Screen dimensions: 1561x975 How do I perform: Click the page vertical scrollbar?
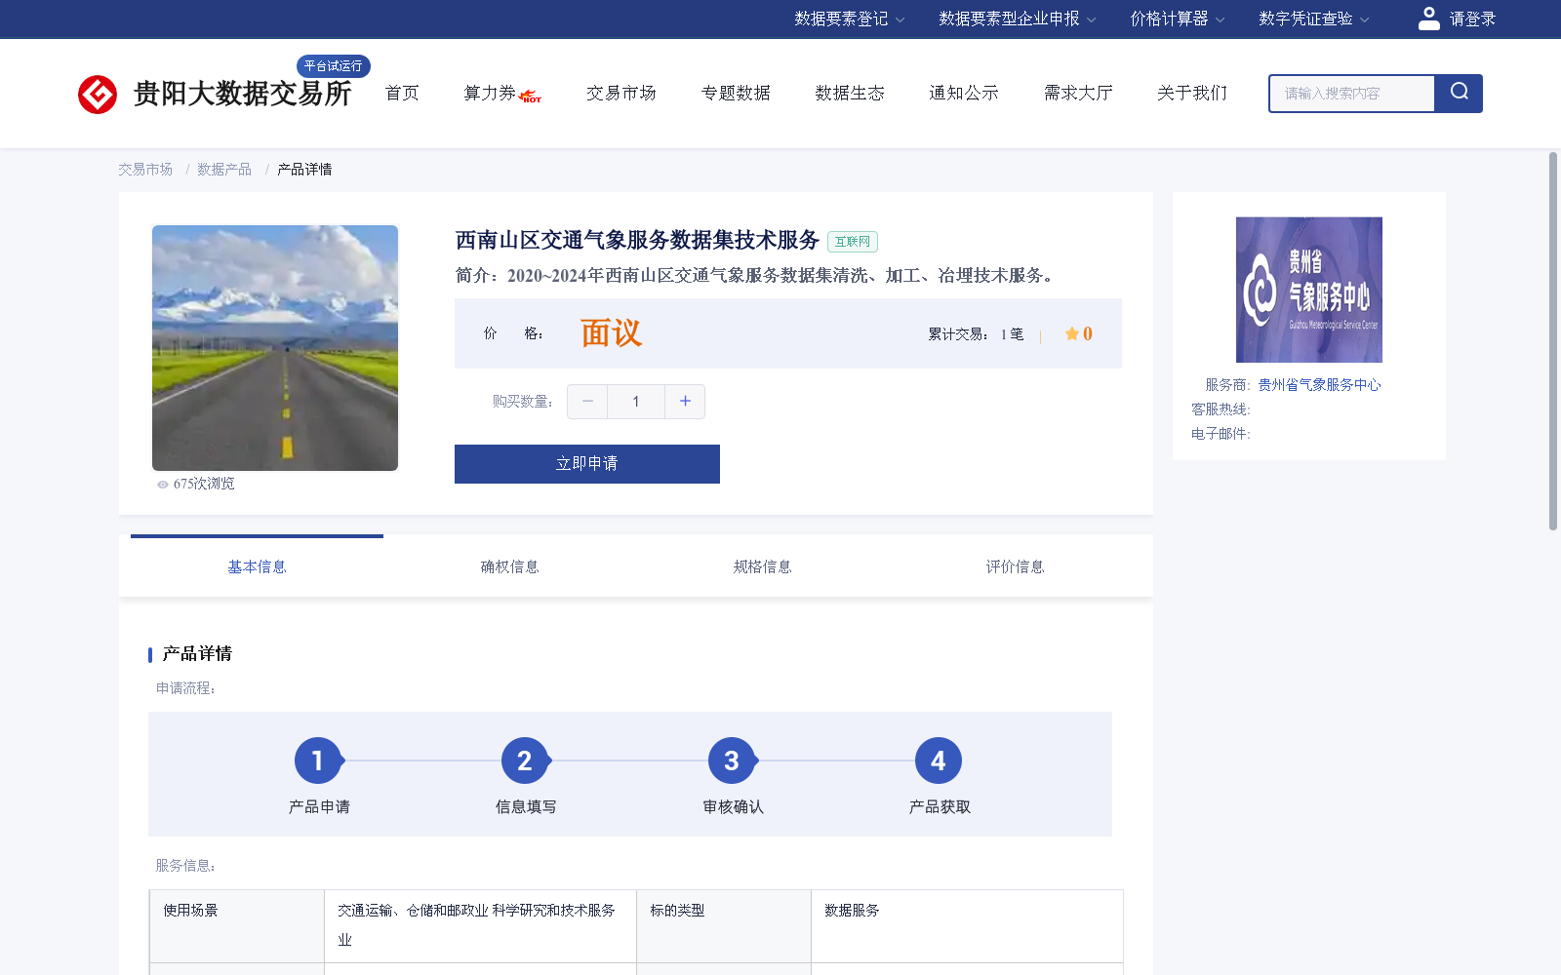(1553, 341)
